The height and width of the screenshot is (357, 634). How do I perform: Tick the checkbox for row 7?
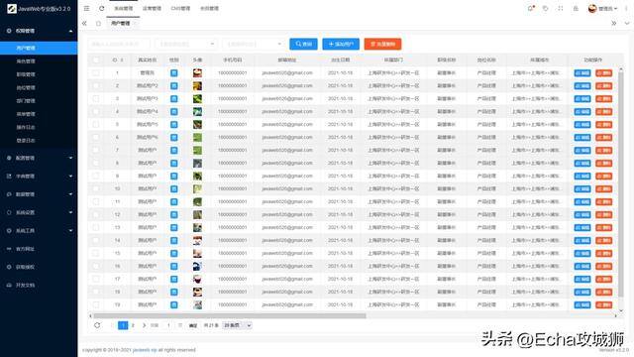96,150
